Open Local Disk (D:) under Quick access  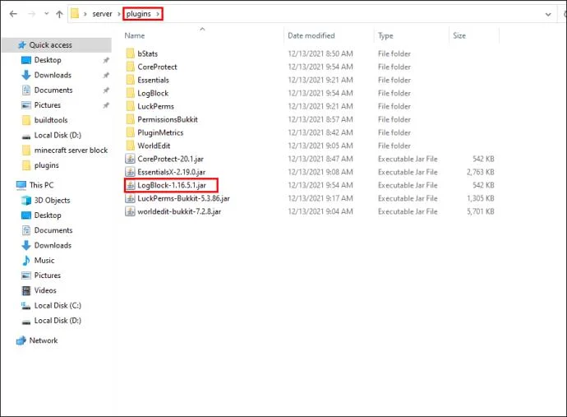tap(58, 135)
